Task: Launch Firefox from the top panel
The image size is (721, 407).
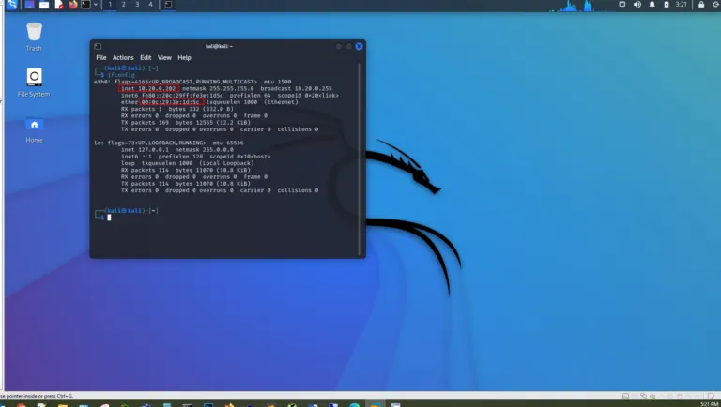Action: 72,5
